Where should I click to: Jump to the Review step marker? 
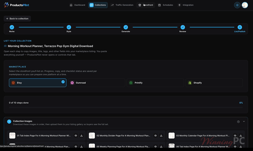coord(183,27)
